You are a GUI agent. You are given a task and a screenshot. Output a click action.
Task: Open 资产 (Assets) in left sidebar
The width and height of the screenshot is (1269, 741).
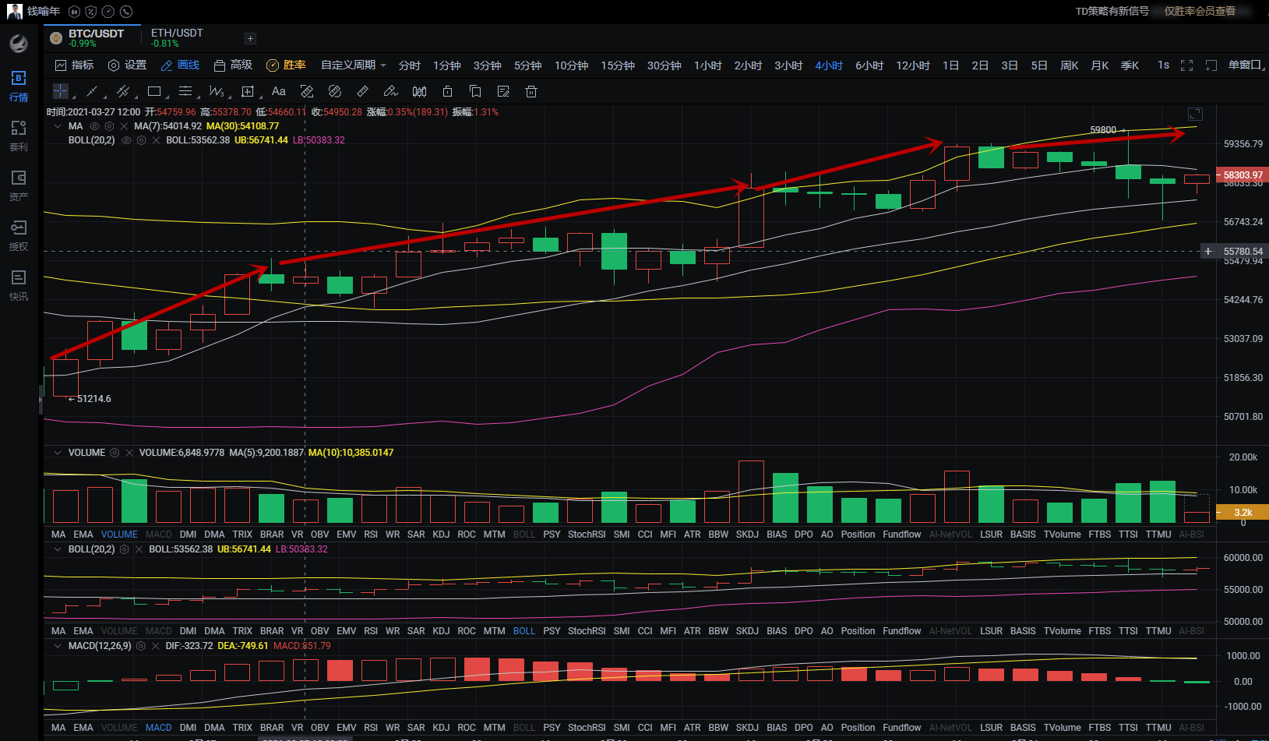(19, 185)
